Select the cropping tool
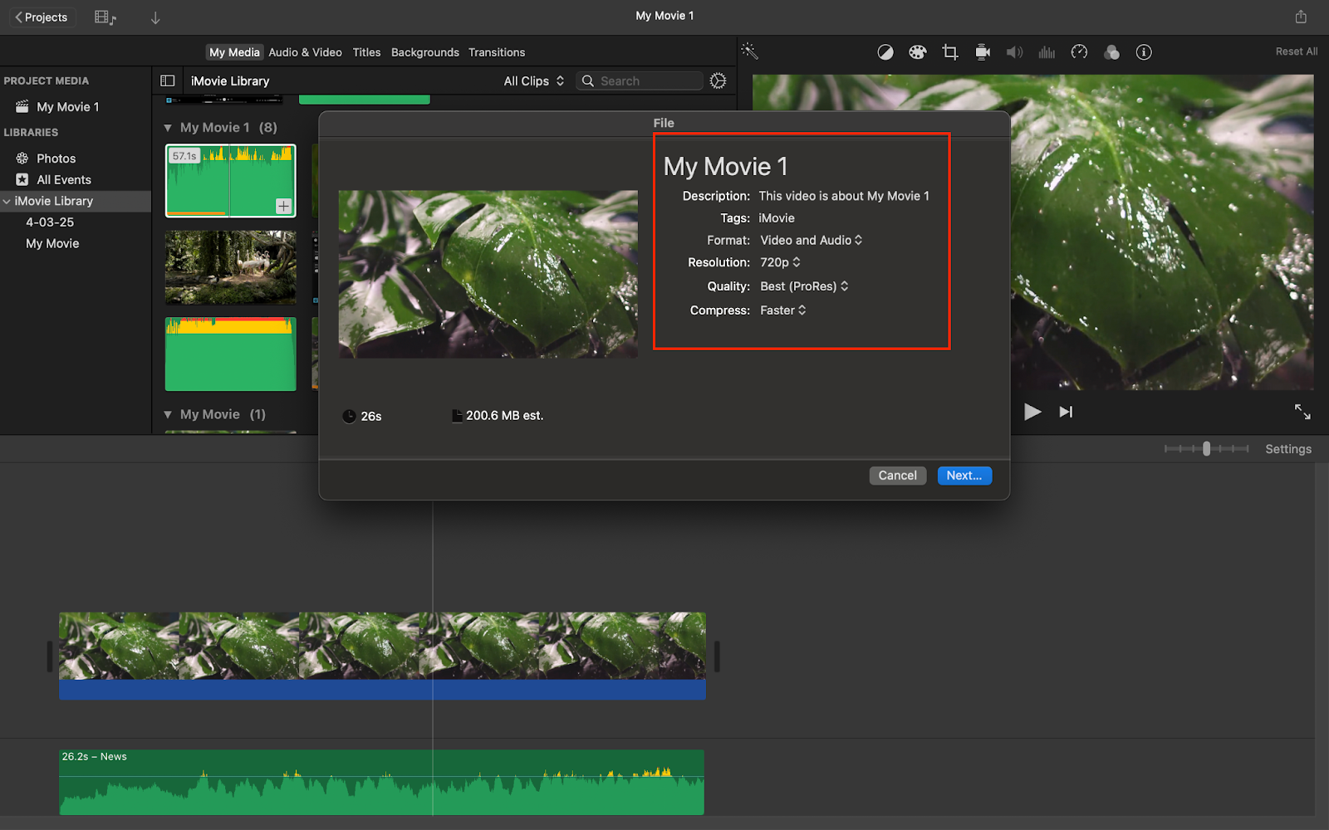 point(950,52)
